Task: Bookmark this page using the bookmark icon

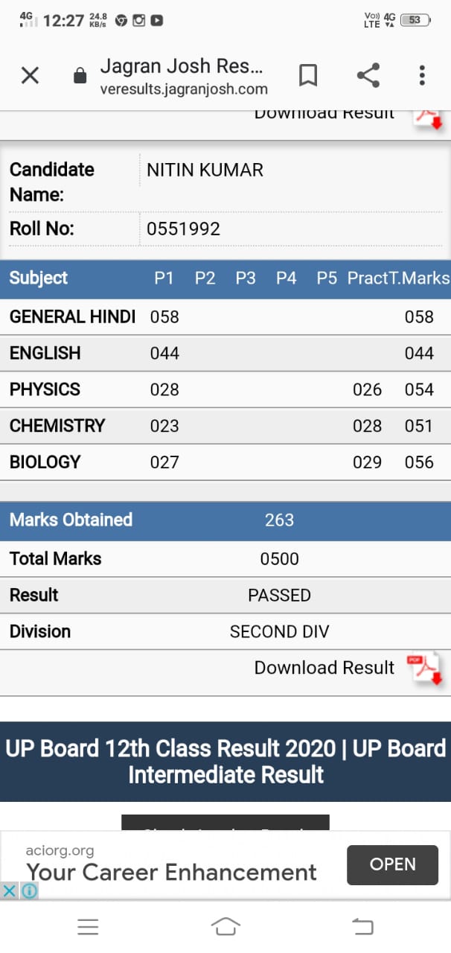Action: [x=308, y=75]
